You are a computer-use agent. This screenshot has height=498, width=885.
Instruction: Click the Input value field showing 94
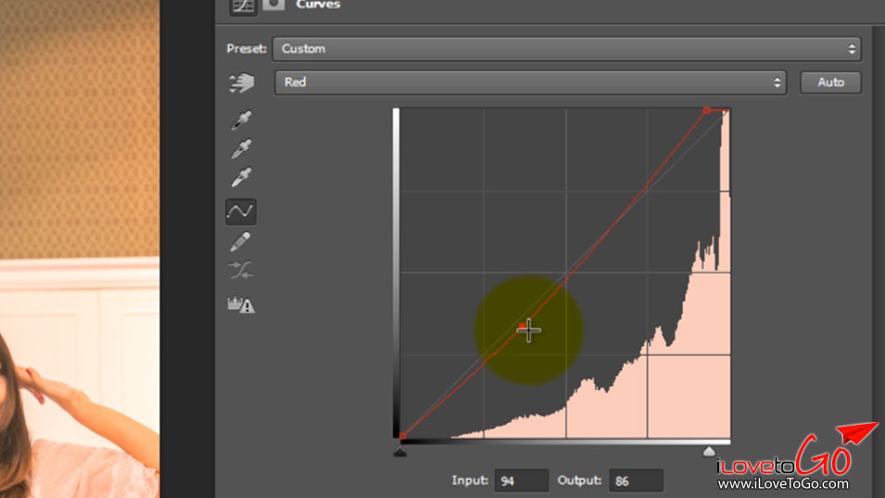click(522, 480)
